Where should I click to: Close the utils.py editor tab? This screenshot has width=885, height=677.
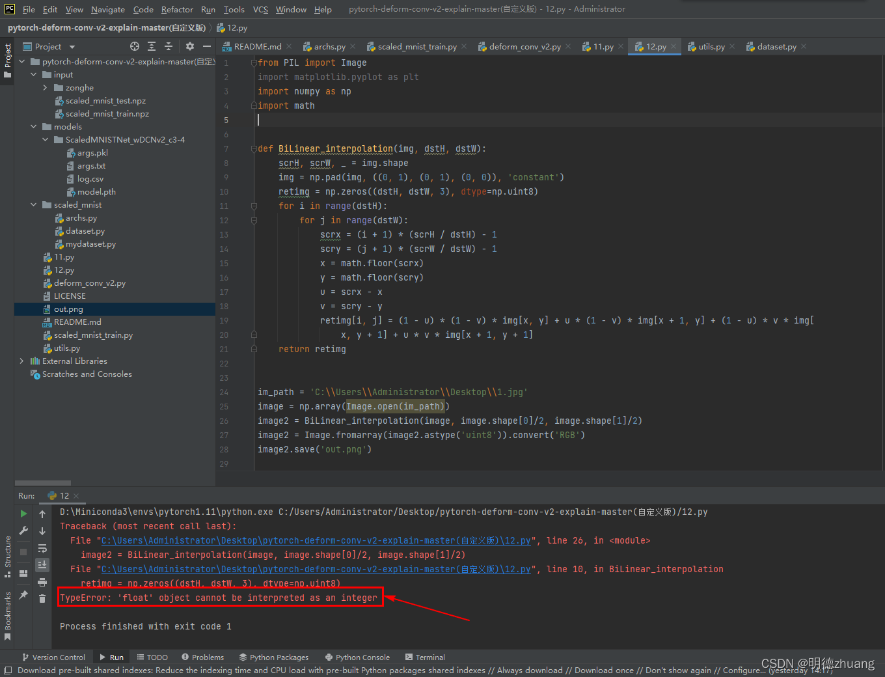[x=732, y=46]
